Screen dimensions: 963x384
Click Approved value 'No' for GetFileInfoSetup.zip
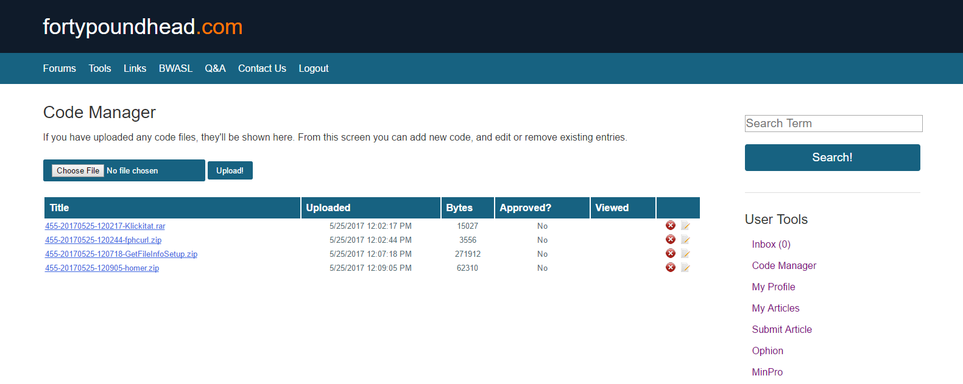point(542,254)
